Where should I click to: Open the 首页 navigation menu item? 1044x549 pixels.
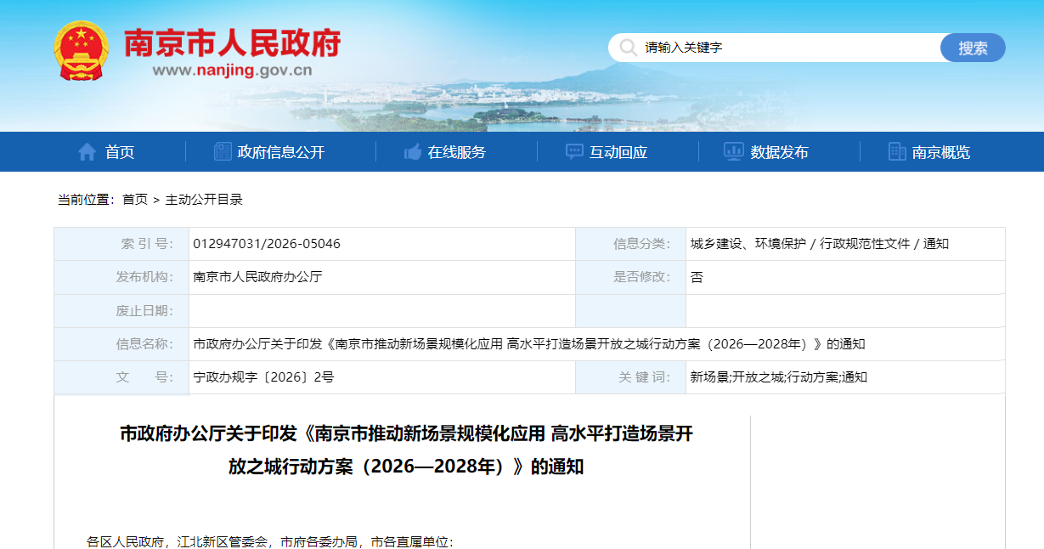pyautogui.click(x=120, y=152)
